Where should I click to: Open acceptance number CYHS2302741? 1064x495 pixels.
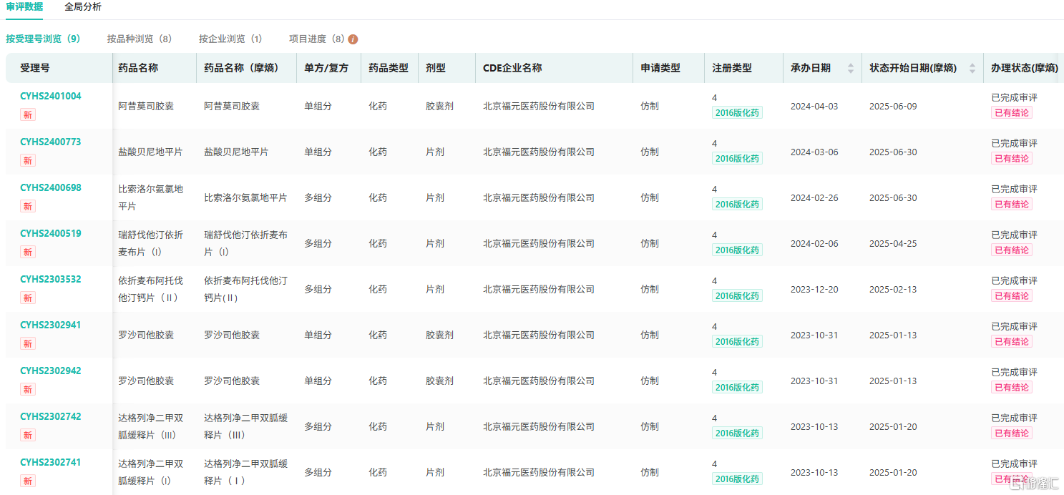pos(51,462)
